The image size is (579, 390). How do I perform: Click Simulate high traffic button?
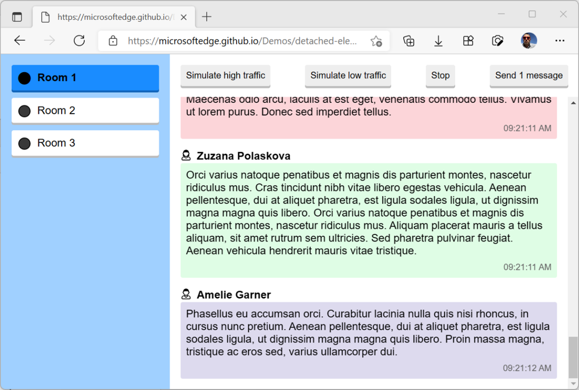[225, 76]
